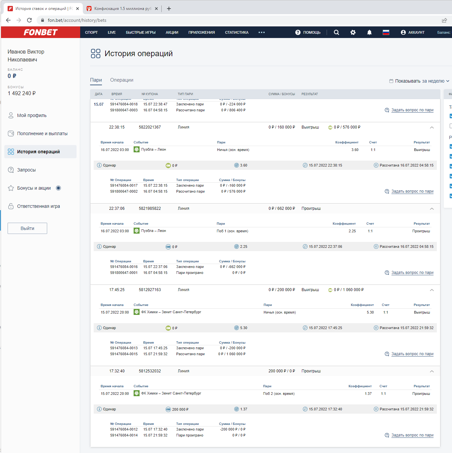452x453 pixels.
Task: Open the search magnifier in top navigation
Action: [336, 32]
